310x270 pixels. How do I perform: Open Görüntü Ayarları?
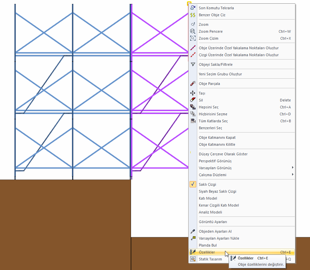pos(213,222)
